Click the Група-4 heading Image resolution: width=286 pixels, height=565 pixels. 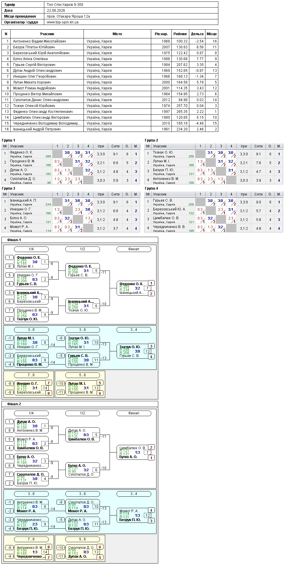151,188
